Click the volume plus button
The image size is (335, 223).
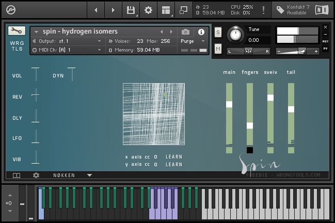point(316,51)
